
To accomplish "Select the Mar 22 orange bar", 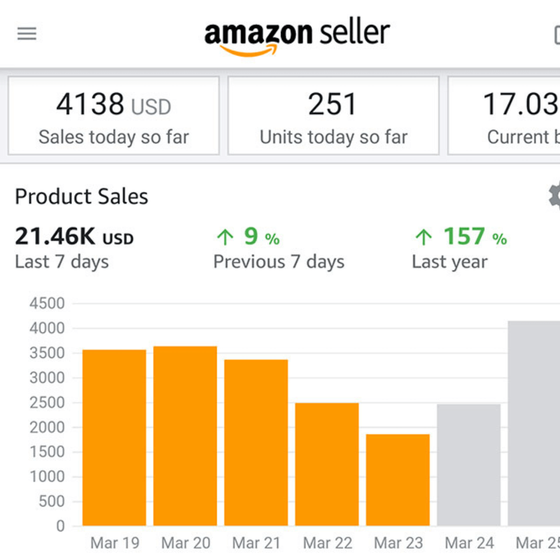I will tap(327, 464).
